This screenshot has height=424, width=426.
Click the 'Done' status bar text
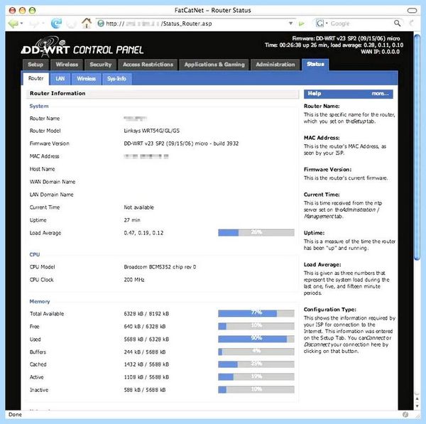point(15,414)
